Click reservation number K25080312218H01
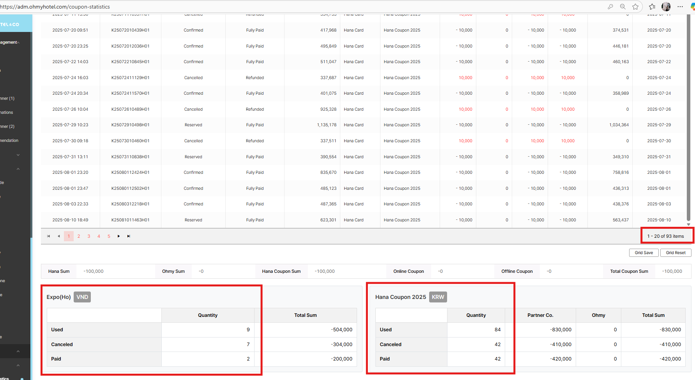The width and height of the screenshot is (695, 380). pyautogui.click(x=131, y=204)
